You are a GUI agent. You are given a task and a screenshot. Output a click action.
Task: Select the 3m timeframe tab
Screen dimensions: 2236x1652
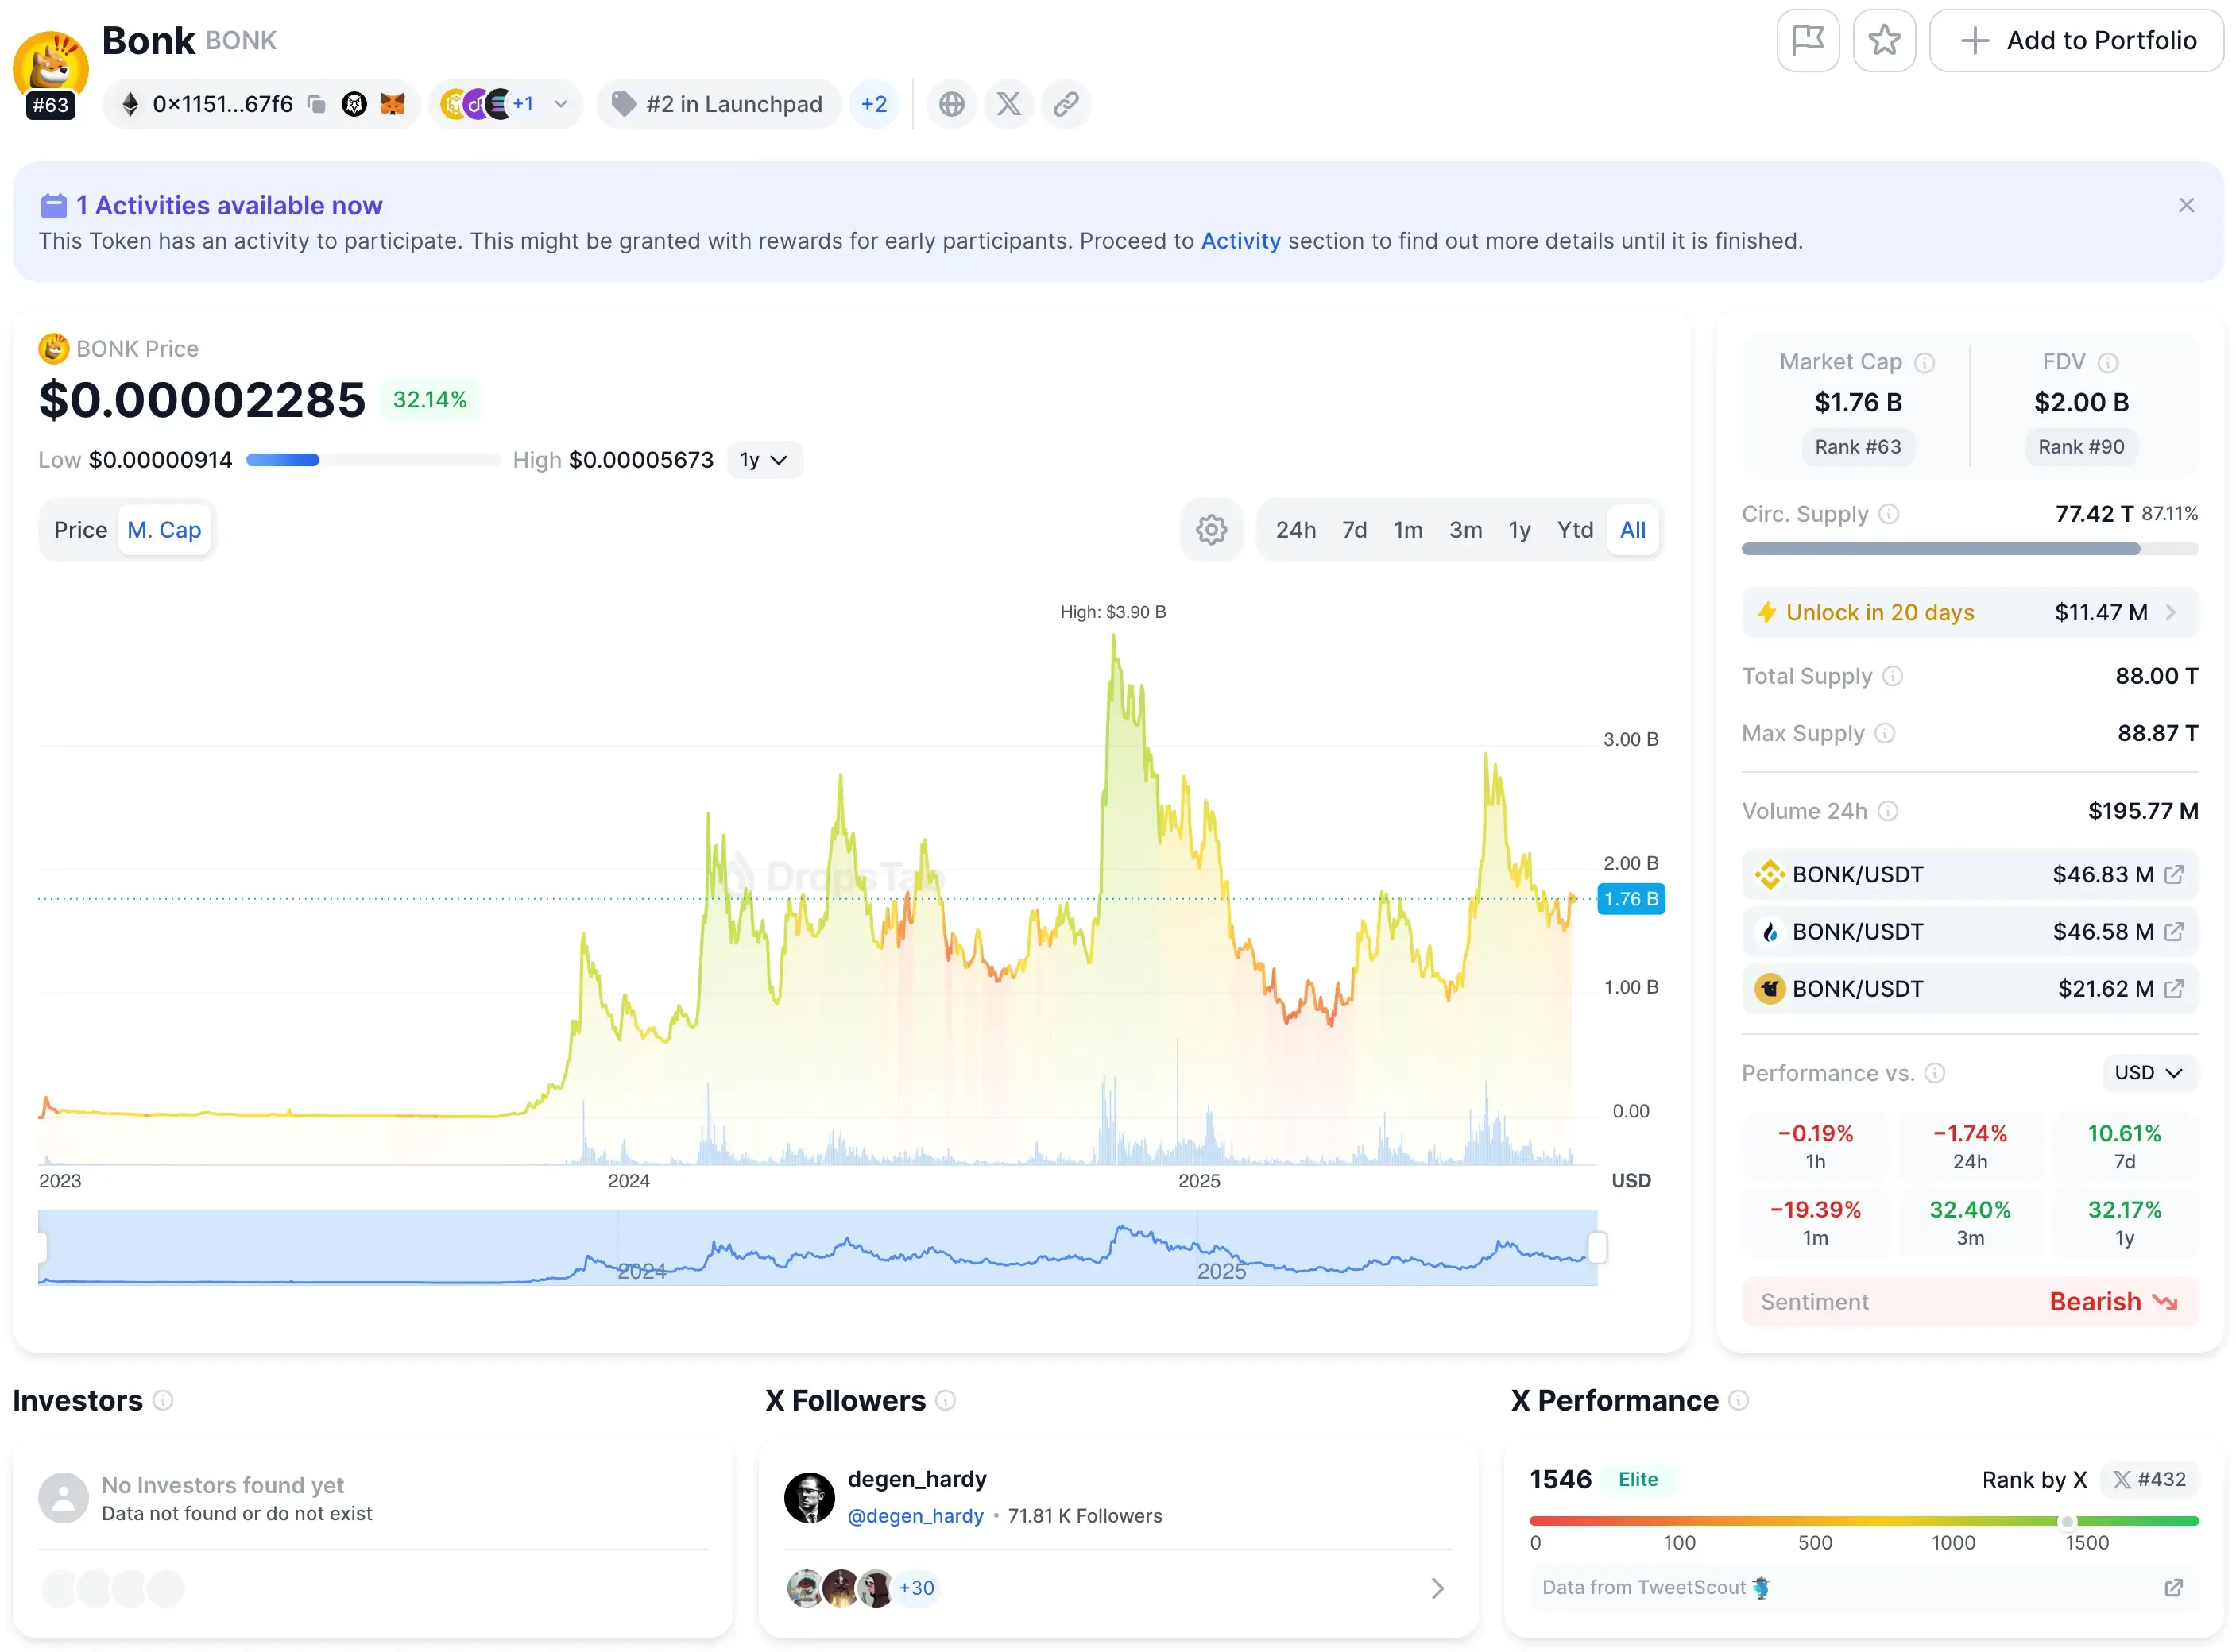tap(1464, 529)
